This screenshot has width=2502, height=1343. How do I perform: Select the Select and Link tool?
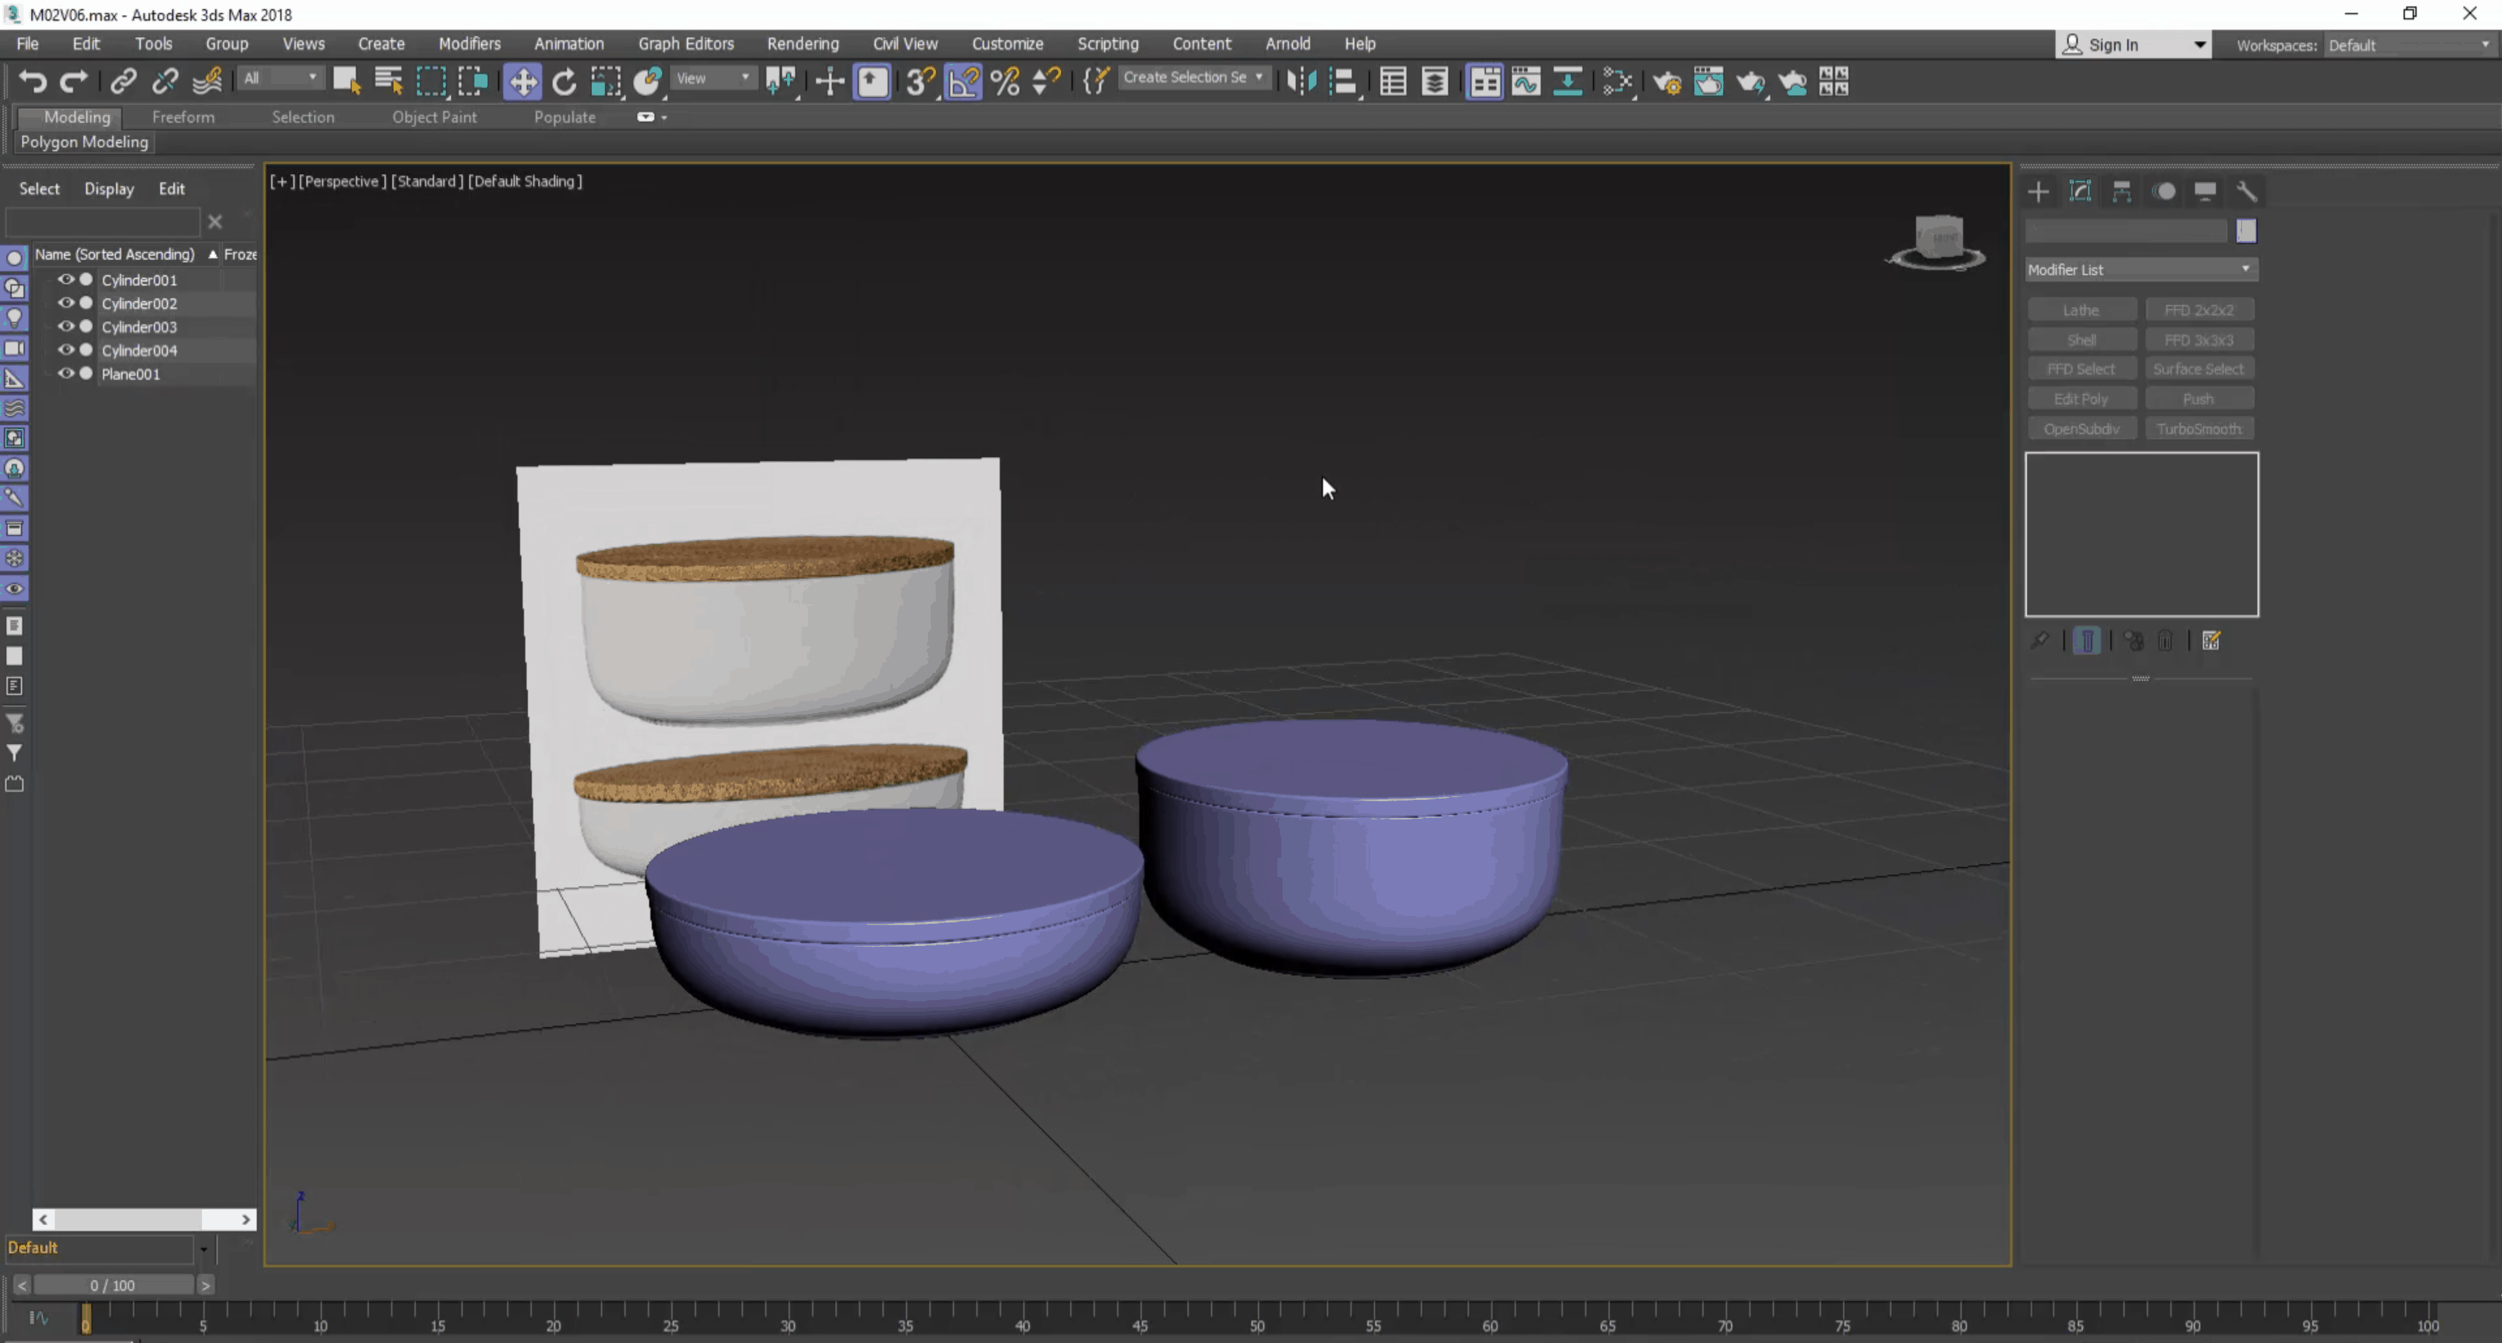pyautogui.click(x=123, y=81)
